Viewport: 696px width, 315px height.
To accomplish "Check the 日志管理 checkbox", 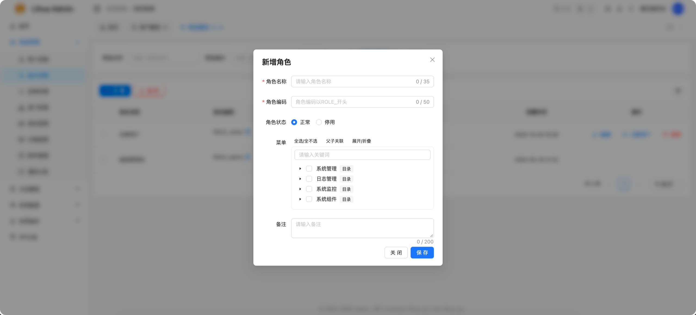I will [309, 179].
